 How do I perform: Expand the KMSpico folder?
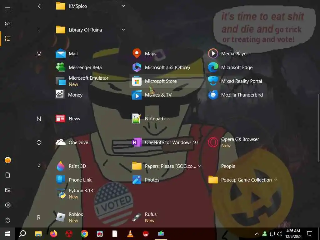pos(123,6)
